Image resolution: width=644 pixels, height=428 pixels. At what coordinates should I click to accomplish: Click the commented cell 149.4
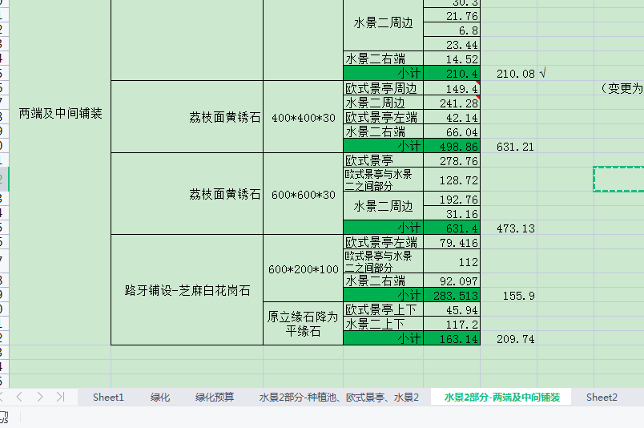452,88
